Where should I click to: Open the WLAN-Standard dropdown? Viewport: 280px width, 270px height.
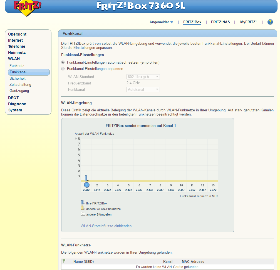pos(143,77)
